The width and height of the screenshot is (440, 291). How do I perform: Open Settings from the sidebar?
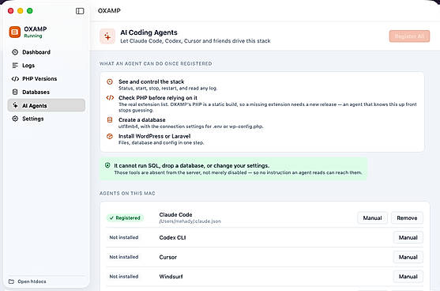pyautogui.click(x=47, y=119)
